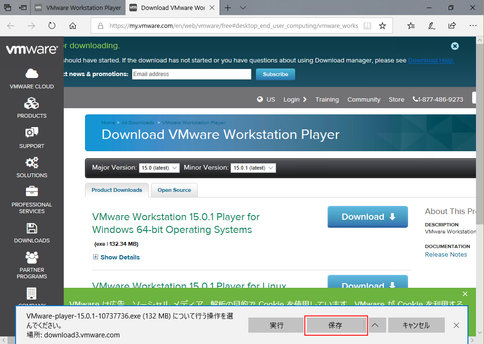Click the Subscribe button
Viewport: 484px width, 344px height.
275,74
